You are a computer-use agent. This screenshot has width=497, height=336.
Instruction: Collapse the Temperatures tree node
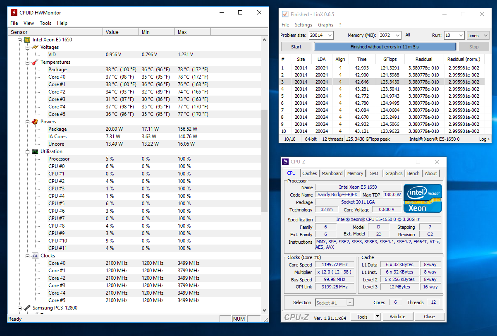[x=28, y=62]
